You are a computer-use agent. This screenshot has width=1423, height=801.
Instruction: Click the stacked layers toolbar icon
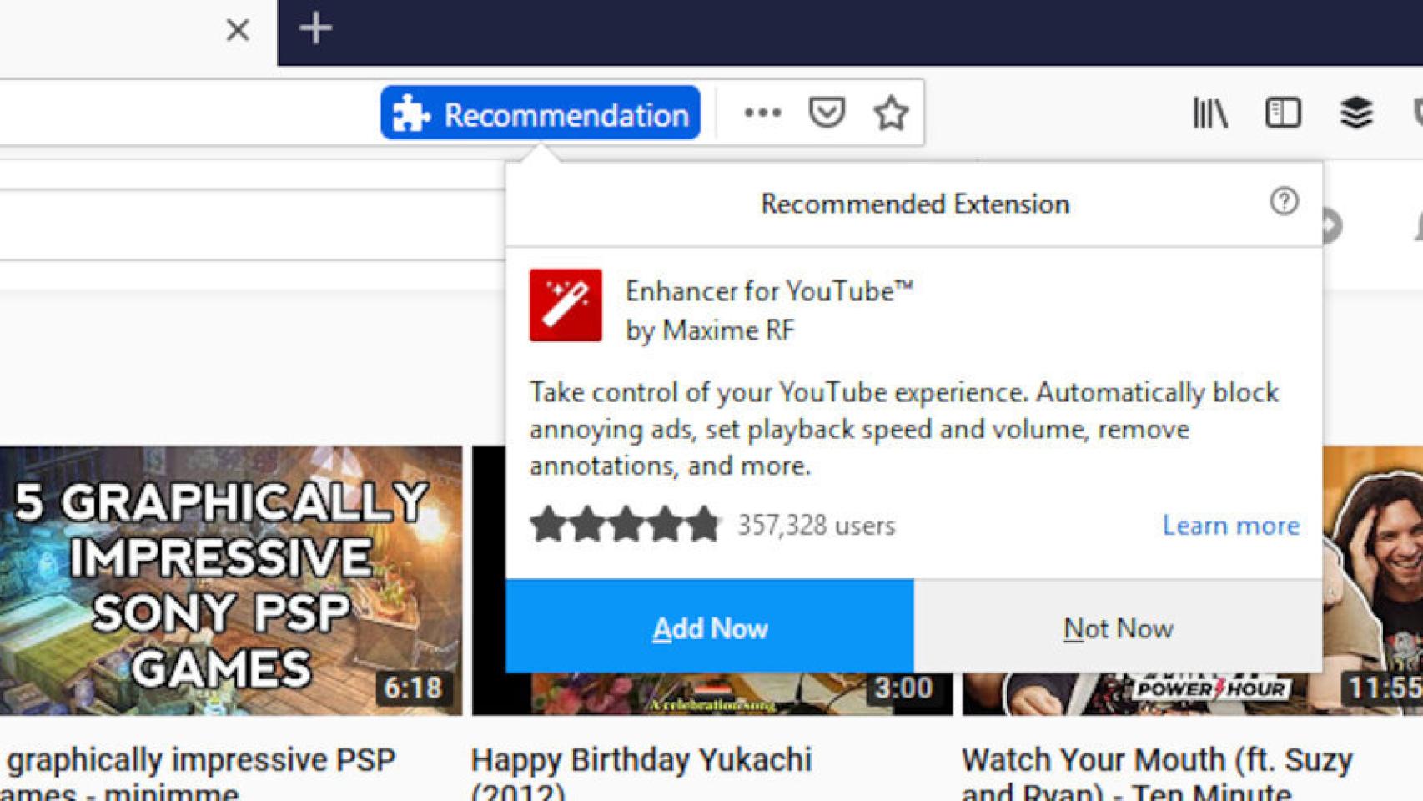point(1356,113)
